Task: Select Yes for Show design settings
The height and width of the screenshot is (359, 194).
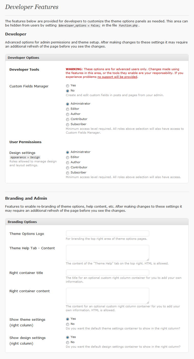Action: pyautogui.click(x=68, y=337)
